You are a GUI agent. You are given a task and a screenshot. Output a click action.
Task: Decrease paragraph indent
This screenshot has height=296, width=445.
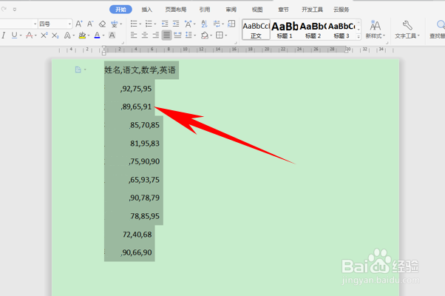(x=165, y=24)
